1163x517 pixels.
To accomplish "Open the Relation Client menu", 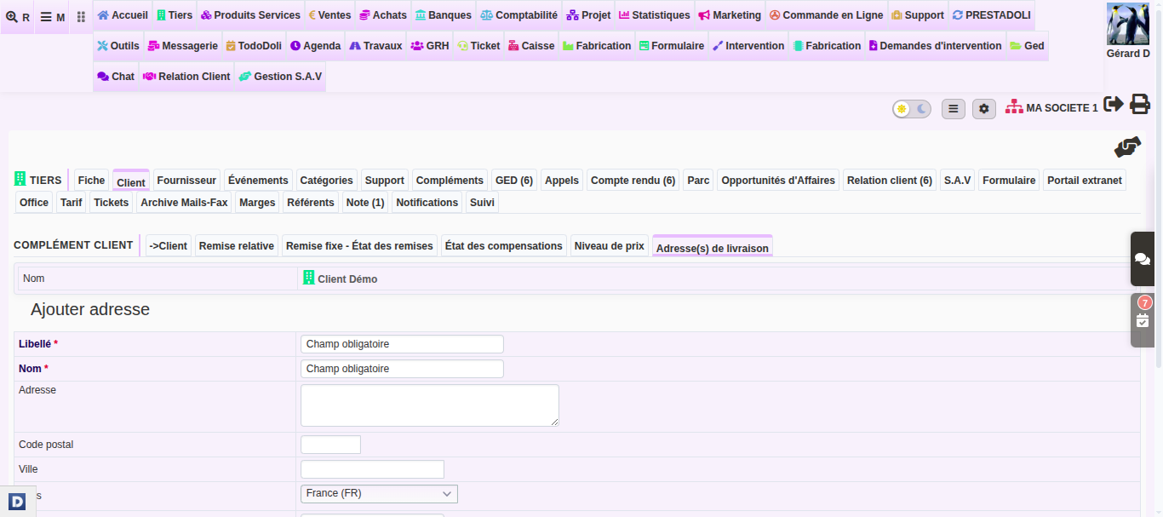I will point(186,77).
